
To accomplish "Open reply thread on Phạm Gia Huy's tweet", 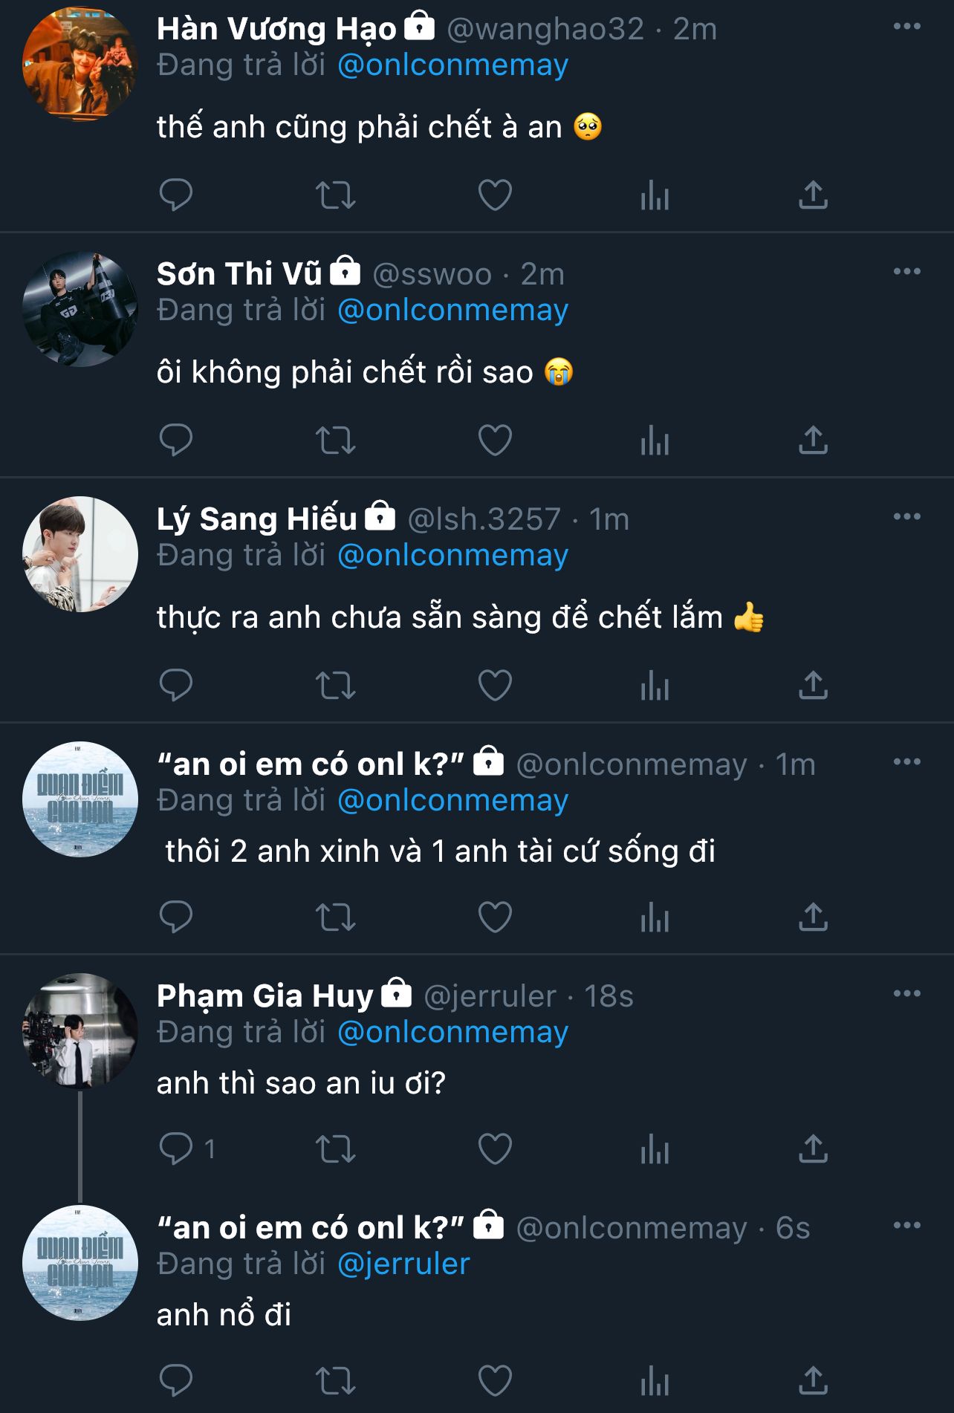I will pyautogui.click(x=176, y=1149).
